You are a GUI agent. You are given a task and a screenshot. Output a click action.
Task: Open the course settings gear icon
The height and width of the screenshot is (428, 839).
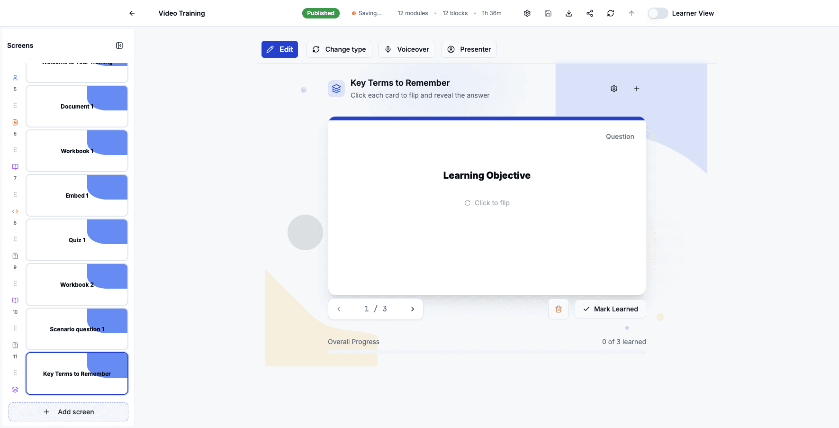pos(527,13)
